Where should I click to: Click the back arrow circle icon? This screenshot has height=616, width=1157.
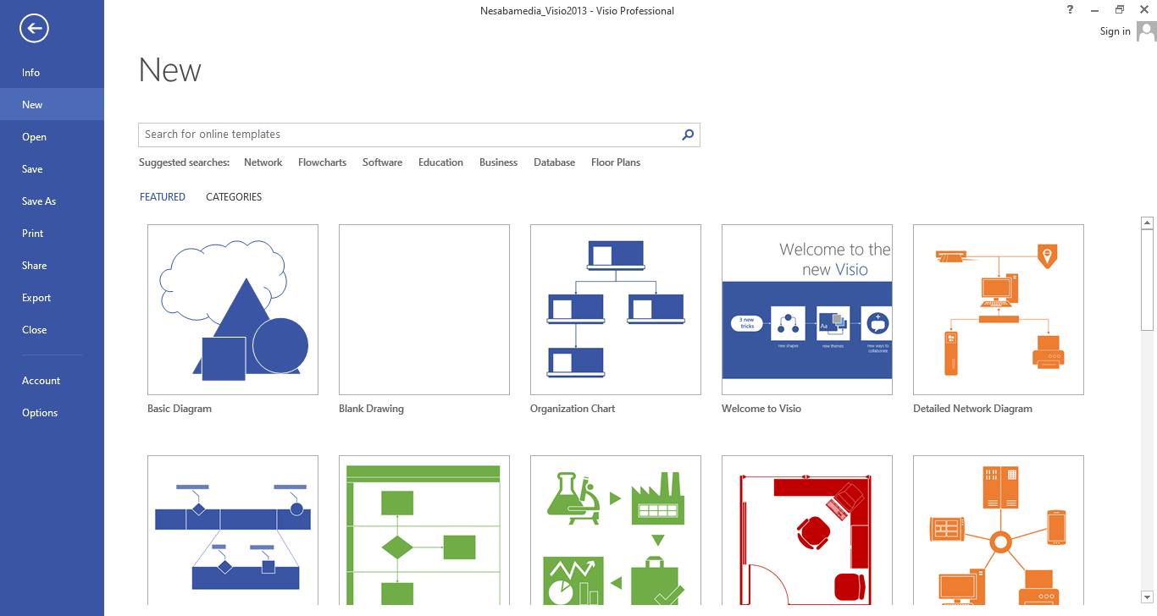click(x=34, y=29)
